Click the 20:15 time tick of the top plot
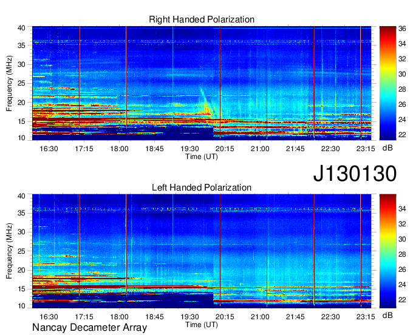 (x=225, y=149)
